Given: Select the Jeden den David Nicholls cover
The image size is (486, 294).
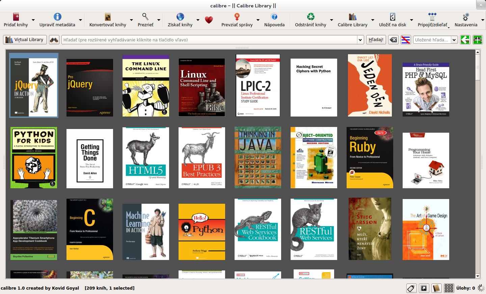Looking at the screenshot, I should coord(370,86).
